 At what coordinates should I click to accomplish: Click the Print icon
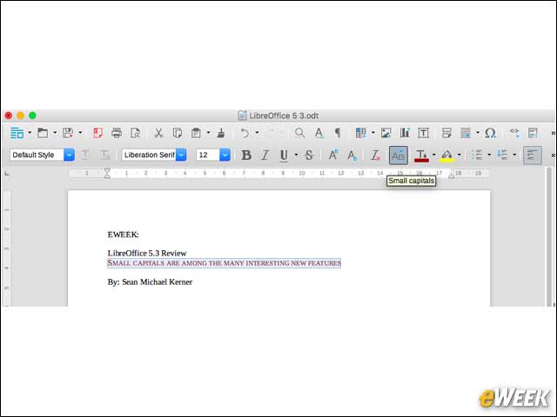coord(117,133)
